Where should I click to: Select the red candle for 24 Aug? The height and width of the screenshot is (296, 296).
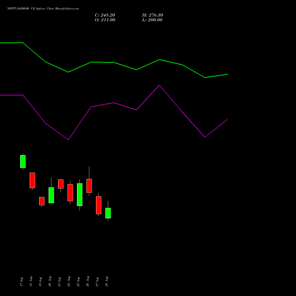click(70, 193)
